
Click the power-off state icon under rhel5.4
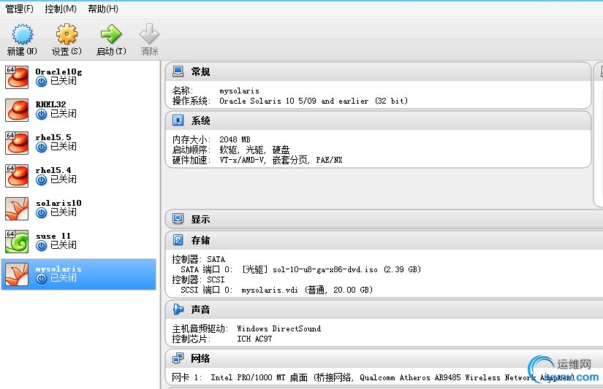(41, 180)
